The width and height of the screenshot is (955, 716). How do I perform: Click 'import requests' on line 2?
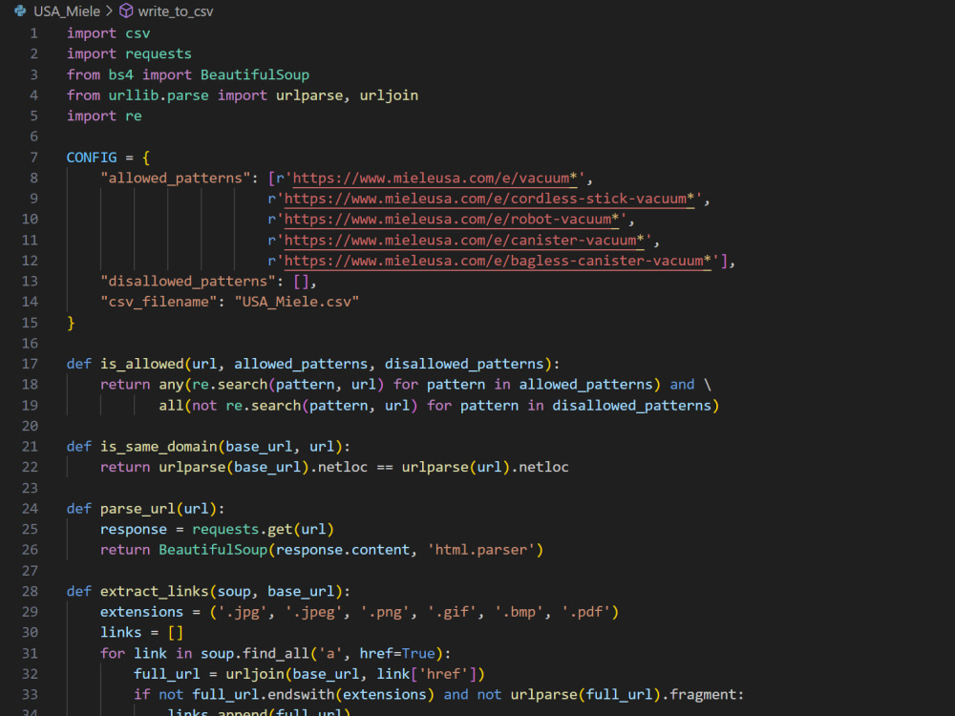[x=129, y=53]
